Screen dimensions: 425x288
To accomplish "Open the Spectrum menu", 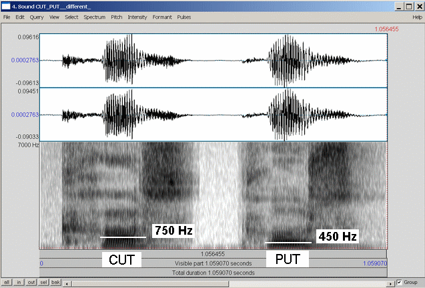I will click(x=95, y=16).
